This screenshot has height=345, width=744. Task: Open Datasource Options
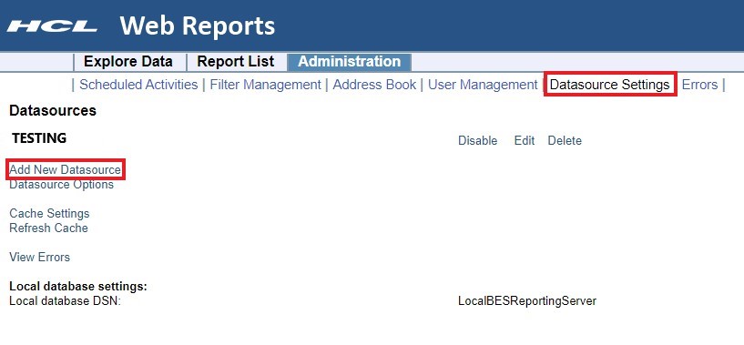point(62,184)
